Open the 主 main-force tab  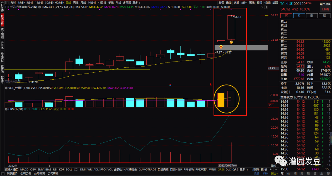[x=322, y=174]
